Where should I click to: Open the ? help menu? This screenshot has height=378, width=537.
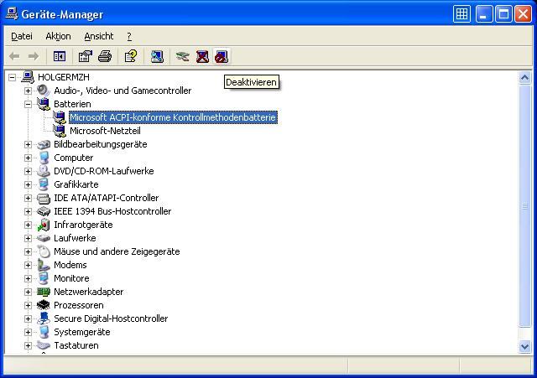[x=129, y=36]
